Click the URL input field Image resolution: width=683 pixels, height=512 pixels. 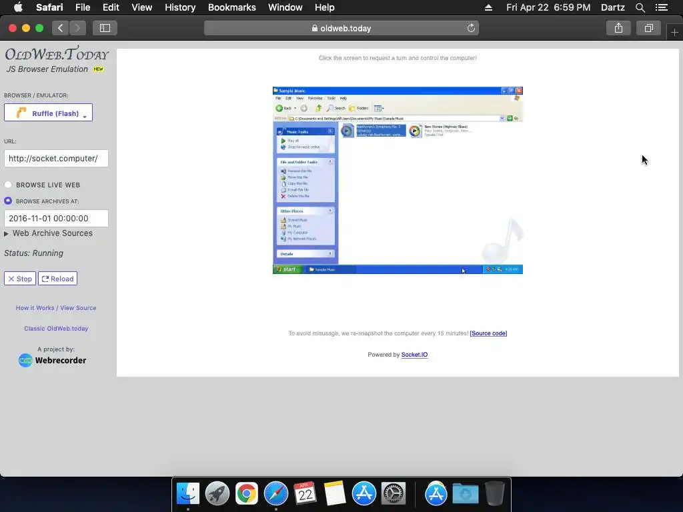(56, 159)
